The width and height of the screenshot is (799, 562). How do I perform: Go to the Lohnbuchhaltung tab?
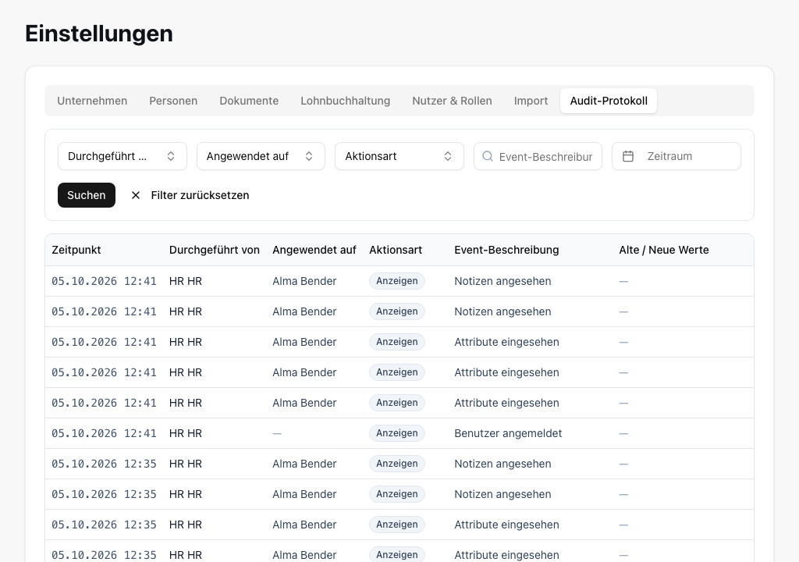click(x=346, y=101)
